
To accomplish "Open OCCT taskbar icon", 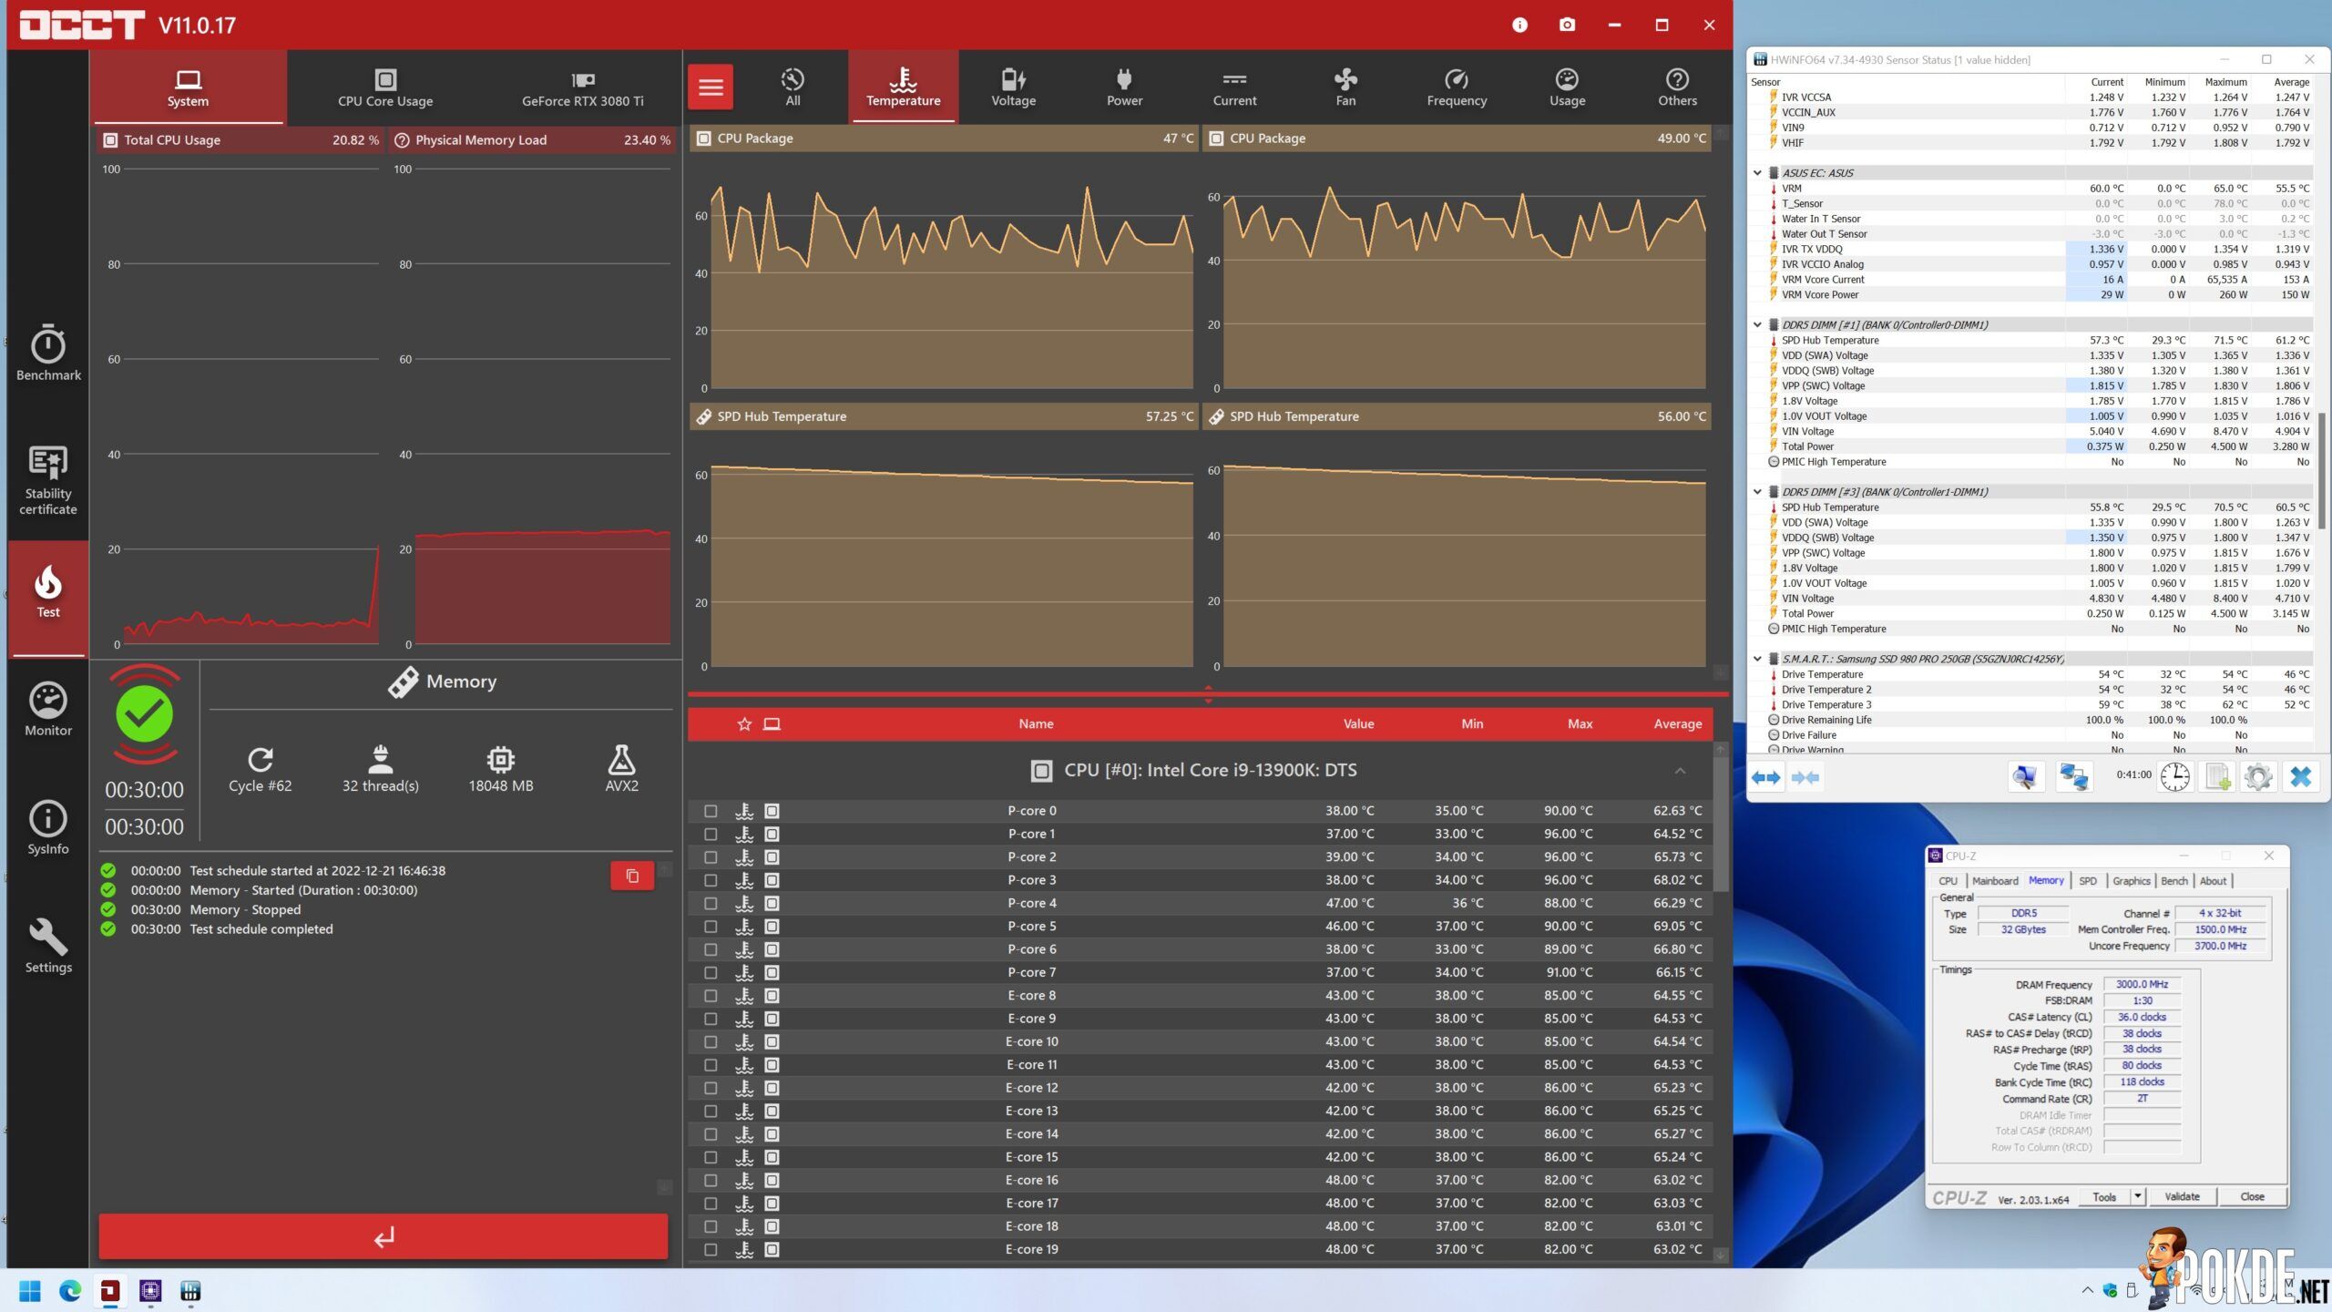I will pos(110,1291).
